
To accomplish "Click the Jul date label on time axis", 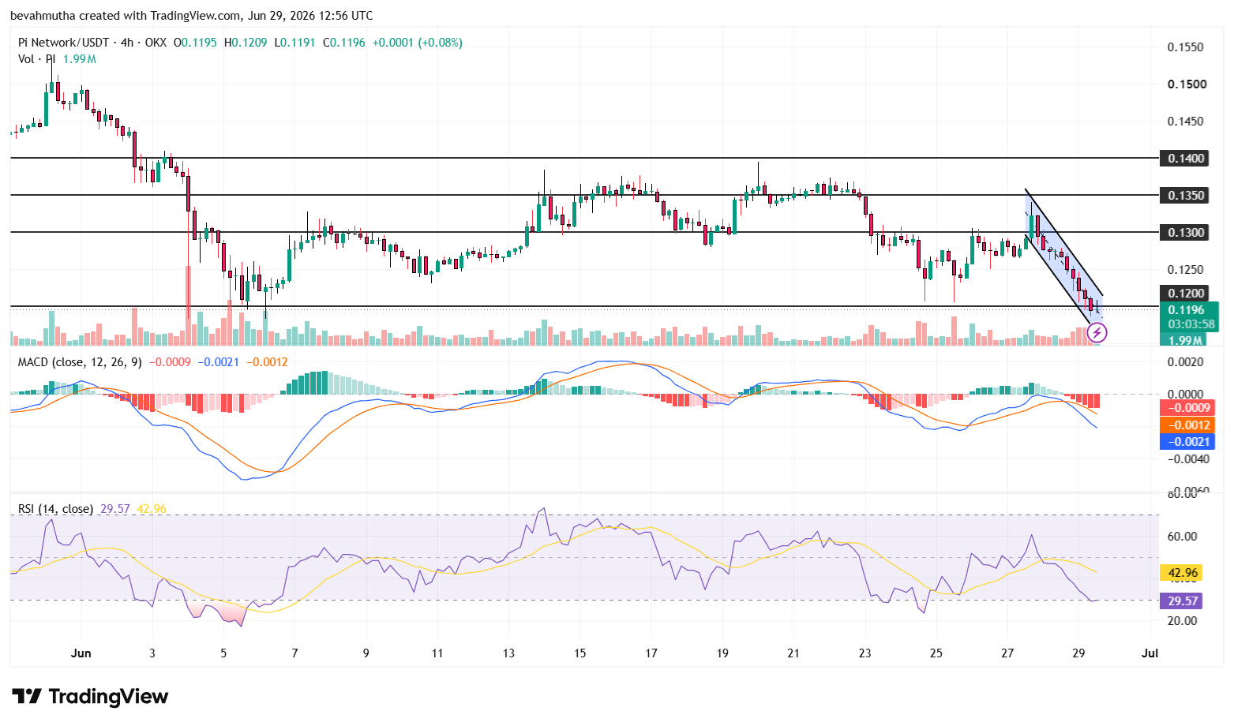I will pos(1150,653).
